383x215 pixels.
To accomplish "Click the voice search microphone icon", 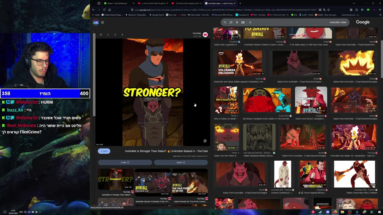I will [x=237, y=22].
